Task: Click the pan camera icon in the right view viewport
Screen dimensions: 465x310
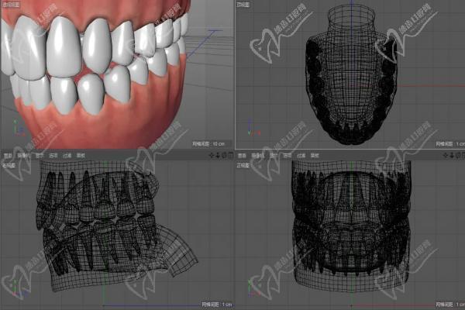Action: (x=211, y=155)
